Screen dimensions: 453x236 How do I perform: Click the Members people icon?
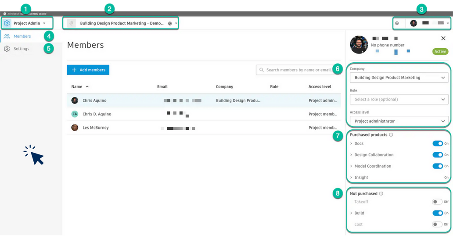7,36
